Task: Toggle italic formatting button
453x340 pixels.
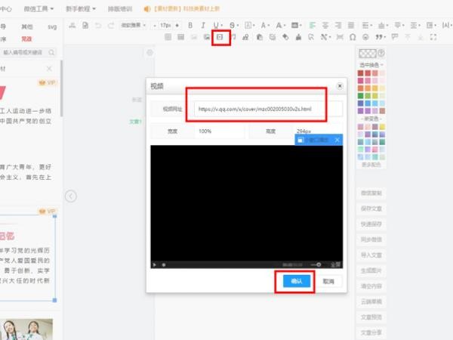Action: (203, 26)
